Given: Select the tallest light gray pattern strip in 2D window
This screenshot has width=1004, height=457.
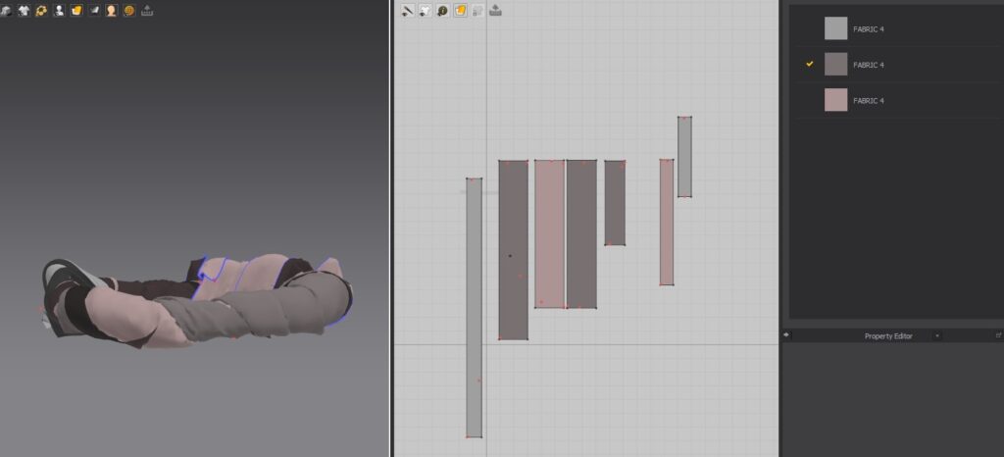Looking at the screenshot, I should pyautogui.click(x=474, y=307).
